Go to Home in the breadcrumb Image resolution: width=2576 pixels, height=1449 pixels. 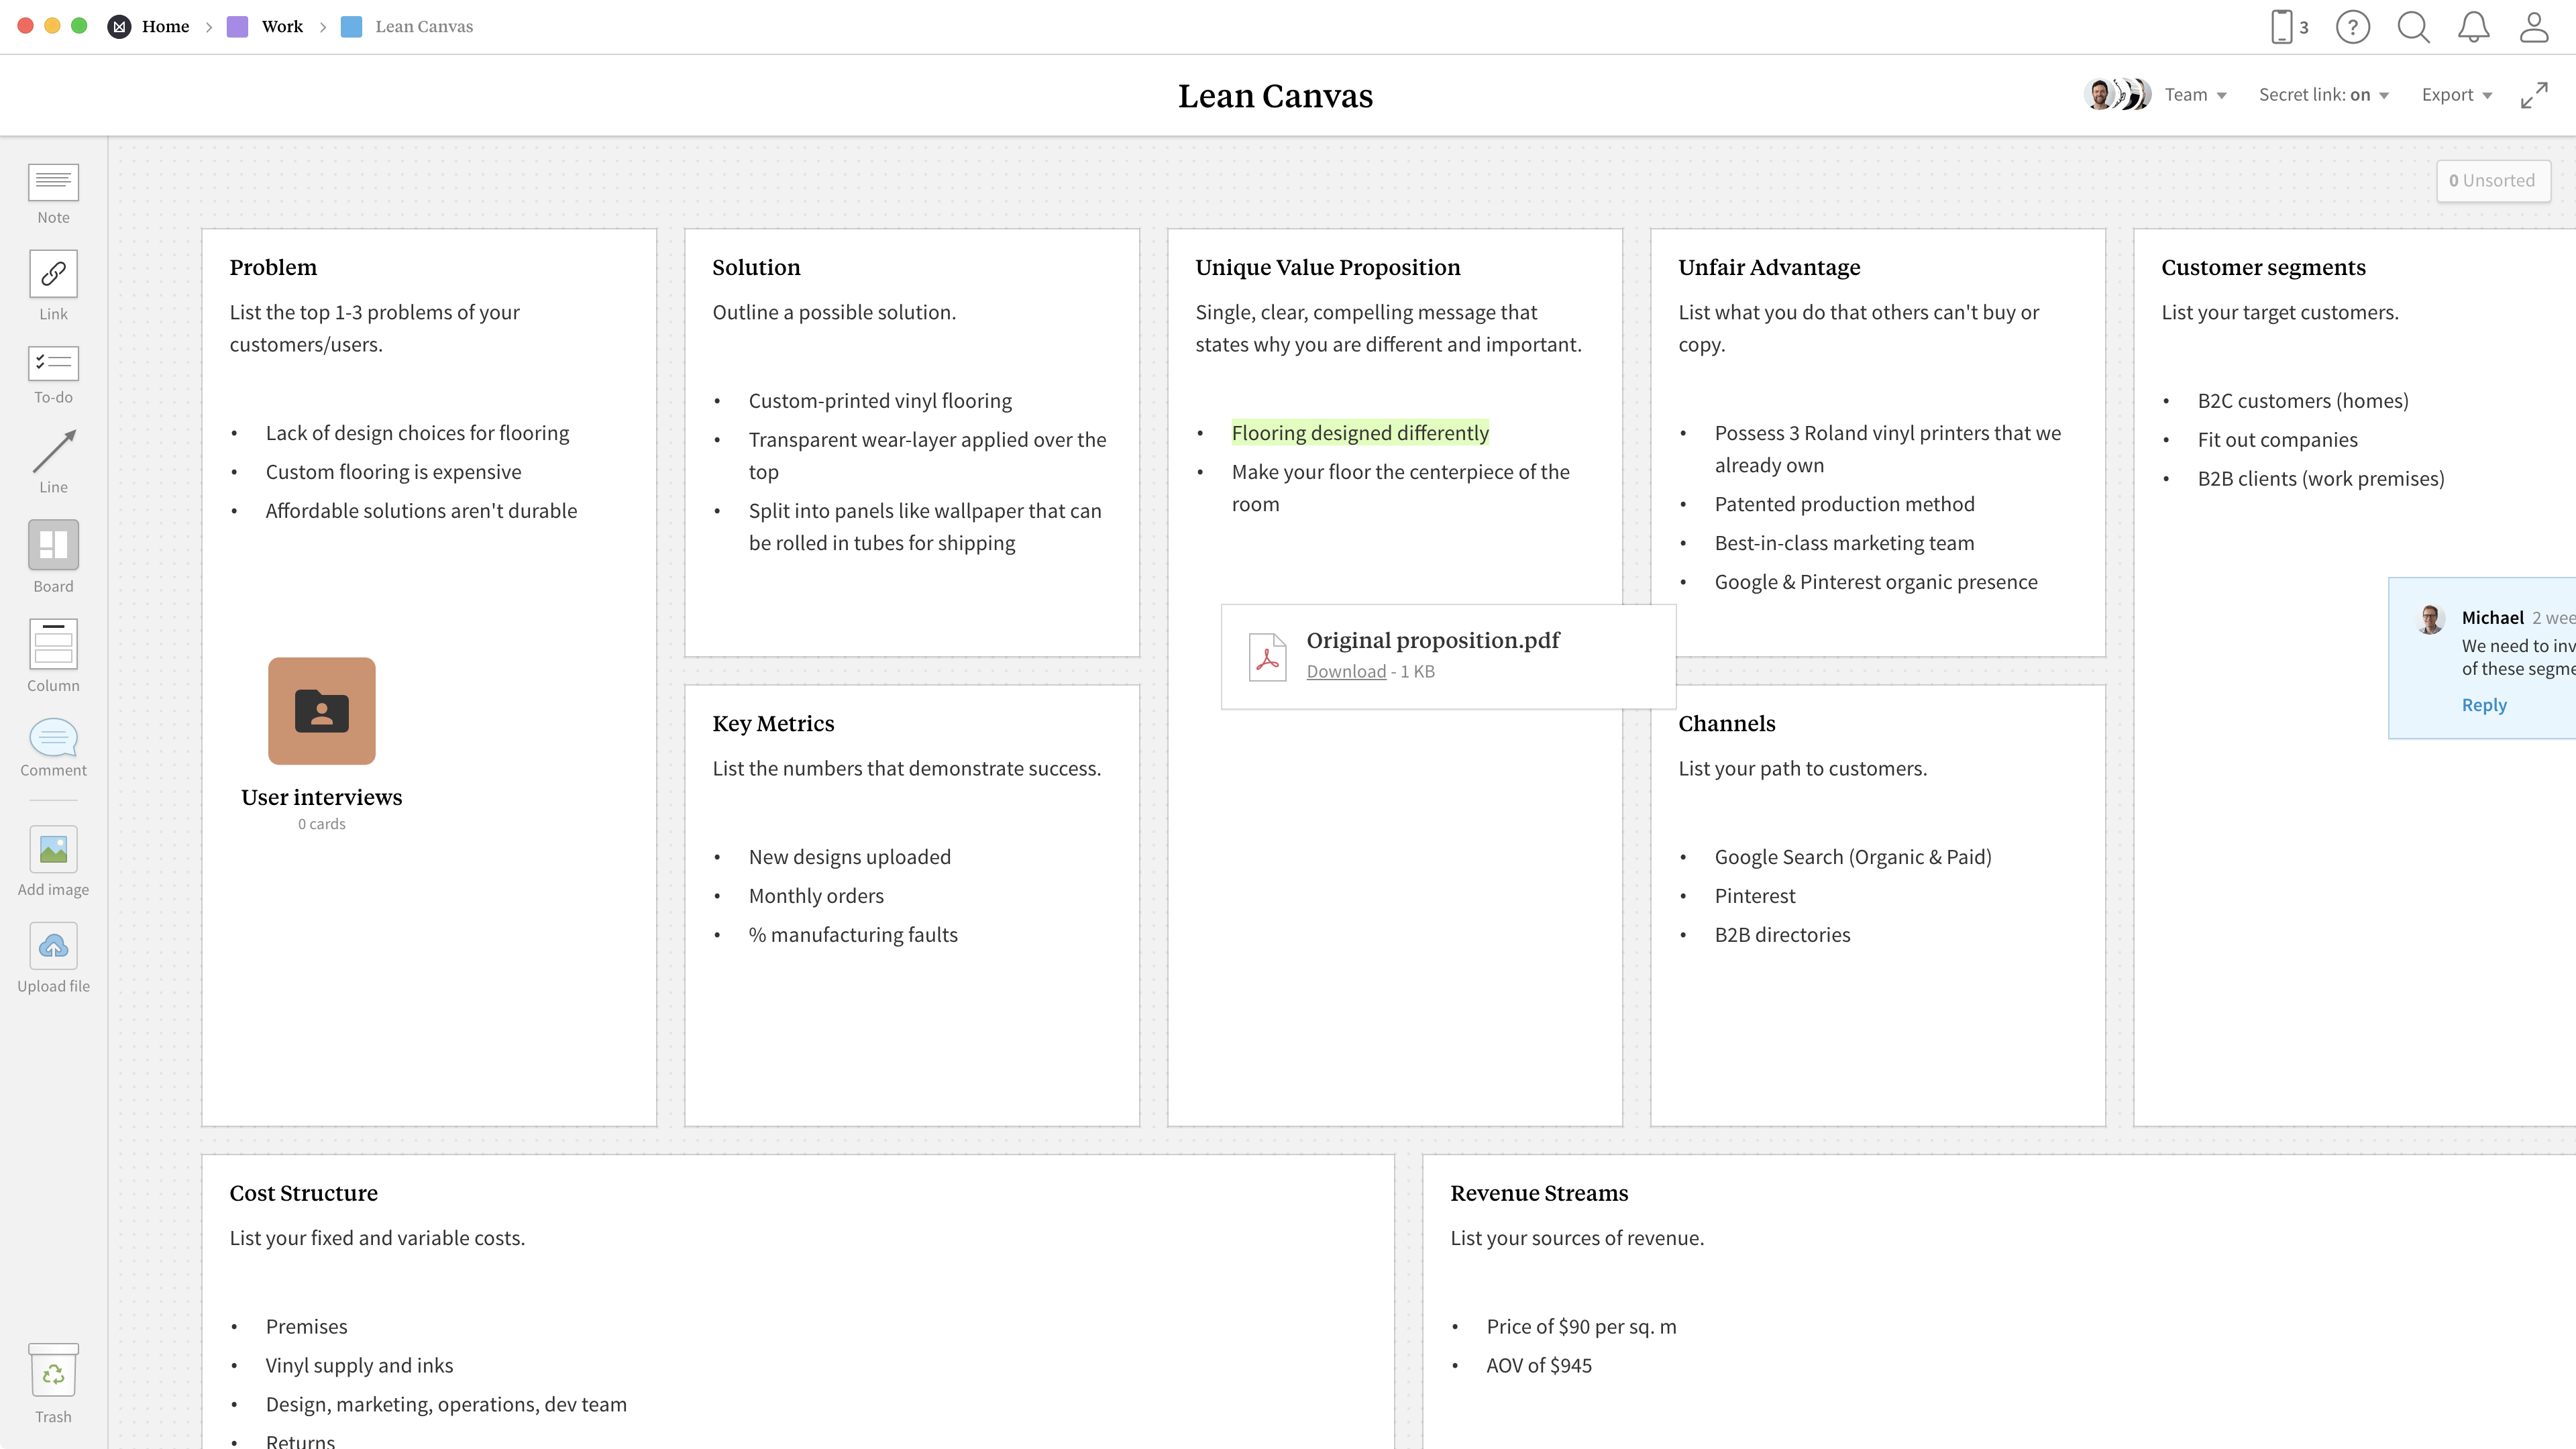165,27
